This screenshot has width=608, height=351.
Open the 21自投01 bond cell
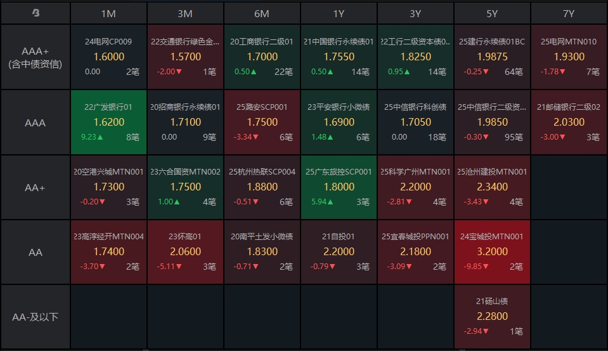click(x=339, y=252)
